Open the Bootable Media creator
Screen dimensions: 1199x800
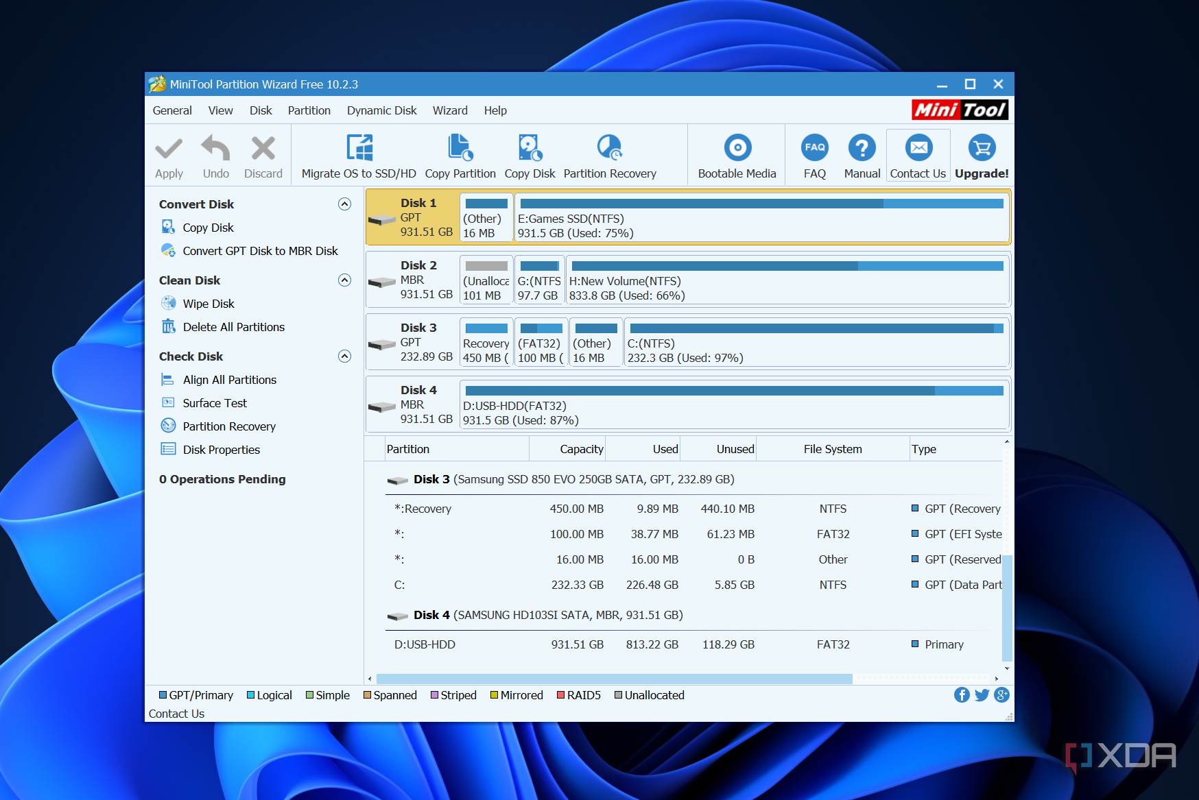(736, 155)
